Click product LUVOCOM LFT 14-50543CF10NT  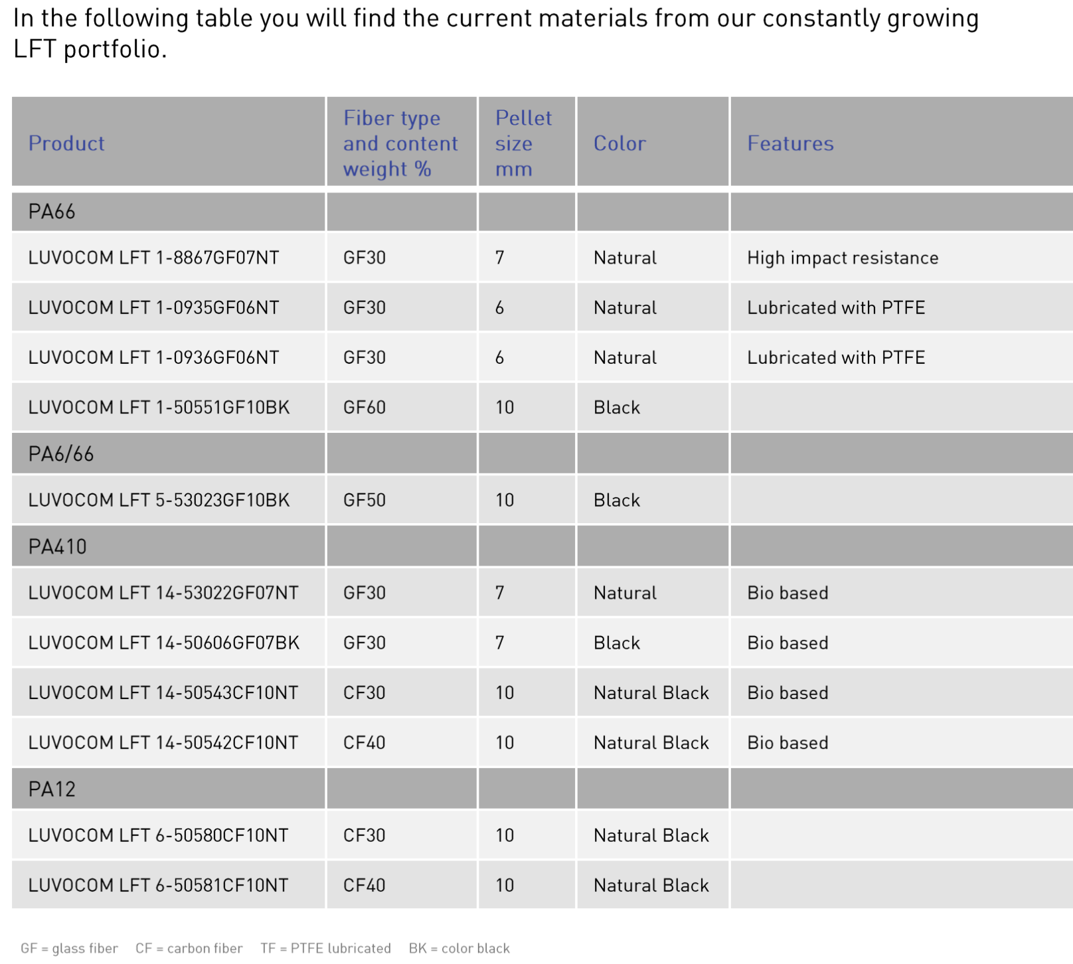click(163, 692)
